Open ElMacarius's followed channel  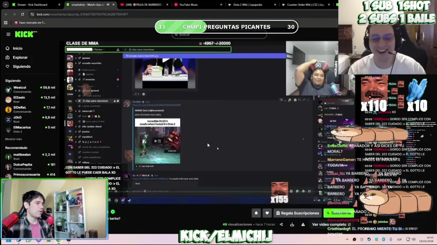(x=30, y=129)
